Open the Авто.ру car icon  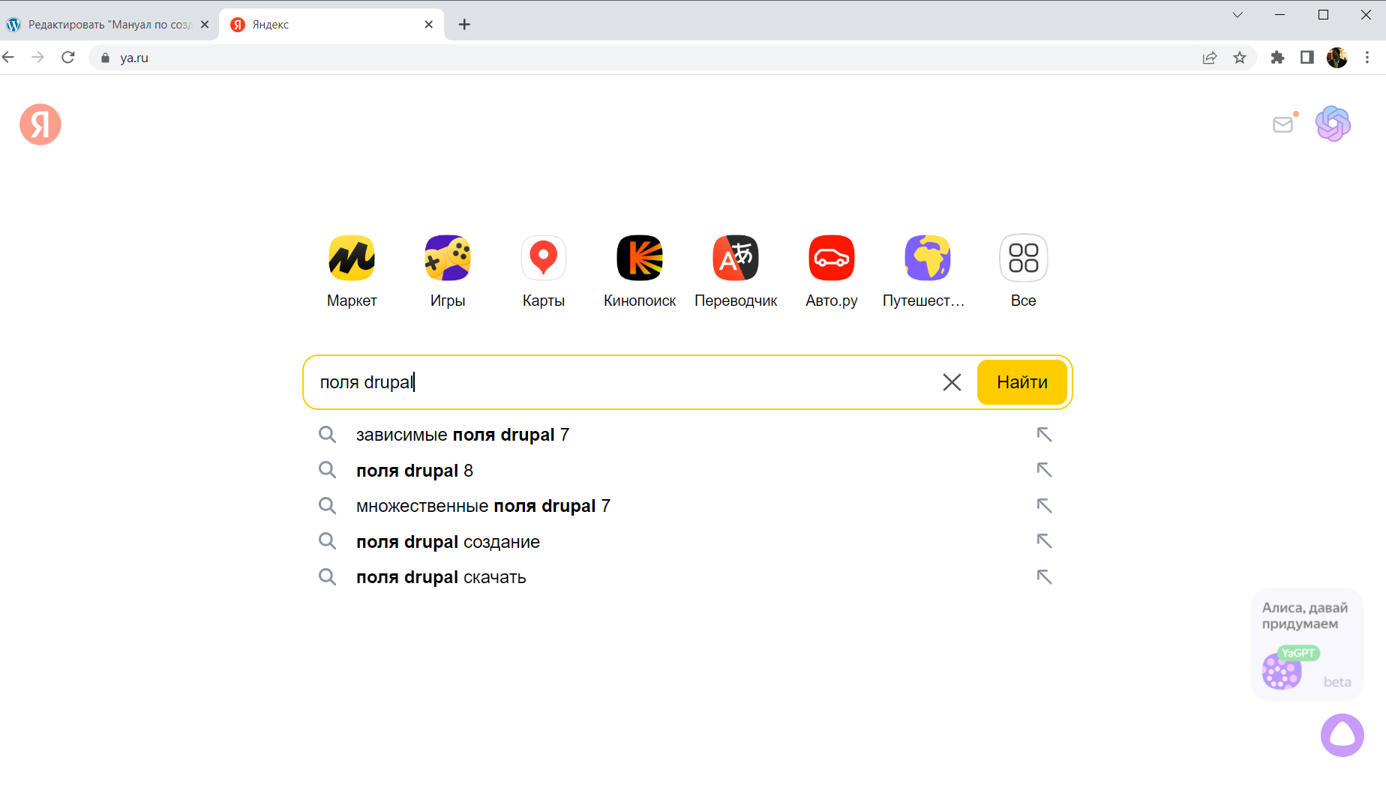832,259
